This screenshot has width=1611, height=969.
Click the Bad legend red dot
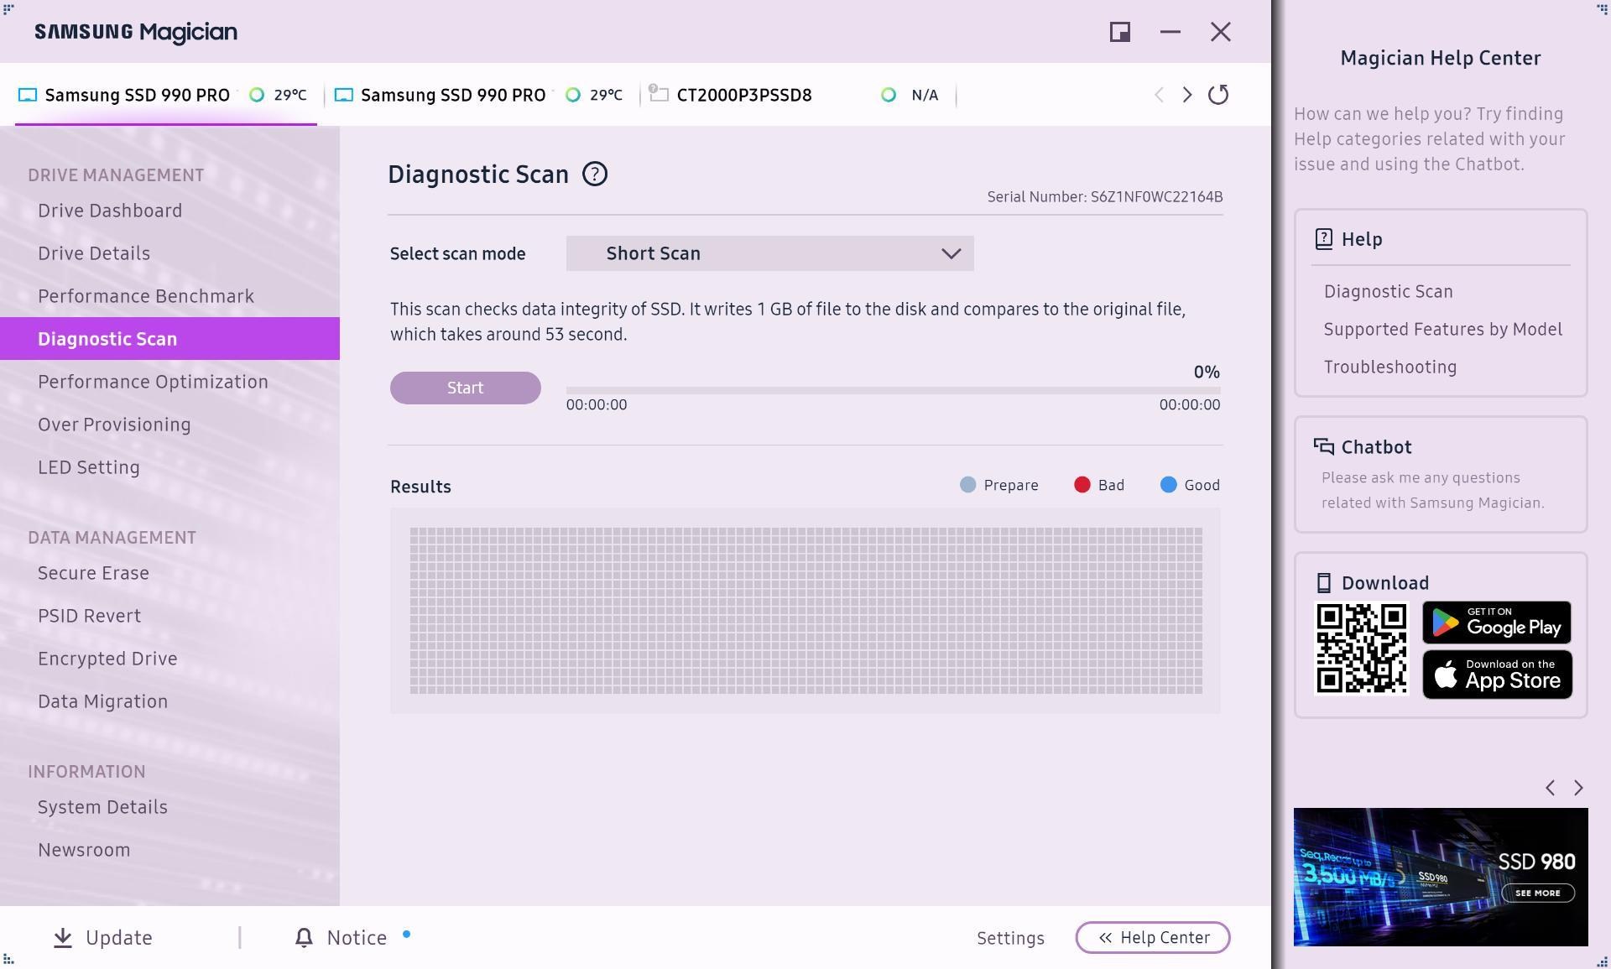tap(1082, 485)
